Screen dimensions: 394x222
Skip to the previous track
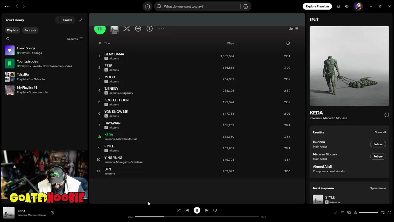coord(187,210)
